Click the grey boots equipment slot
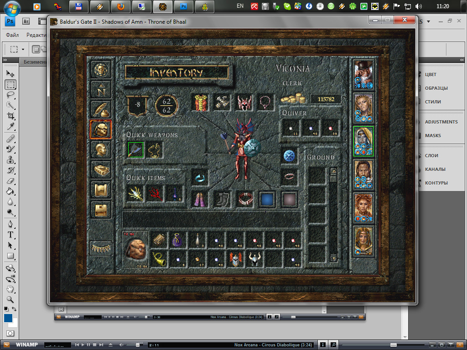The height and width of the screenshot is (350, 467). 222,199
